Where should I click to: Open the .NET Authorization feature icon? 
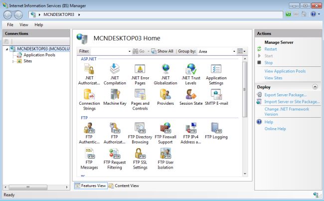tap(89, 74)
